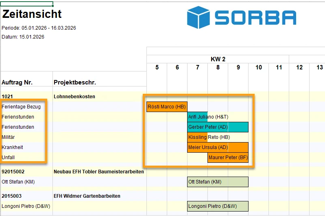
Task: Click the Ott Stefan (KM) green bar
Action: pyautogui.click(x=218, y=182)
